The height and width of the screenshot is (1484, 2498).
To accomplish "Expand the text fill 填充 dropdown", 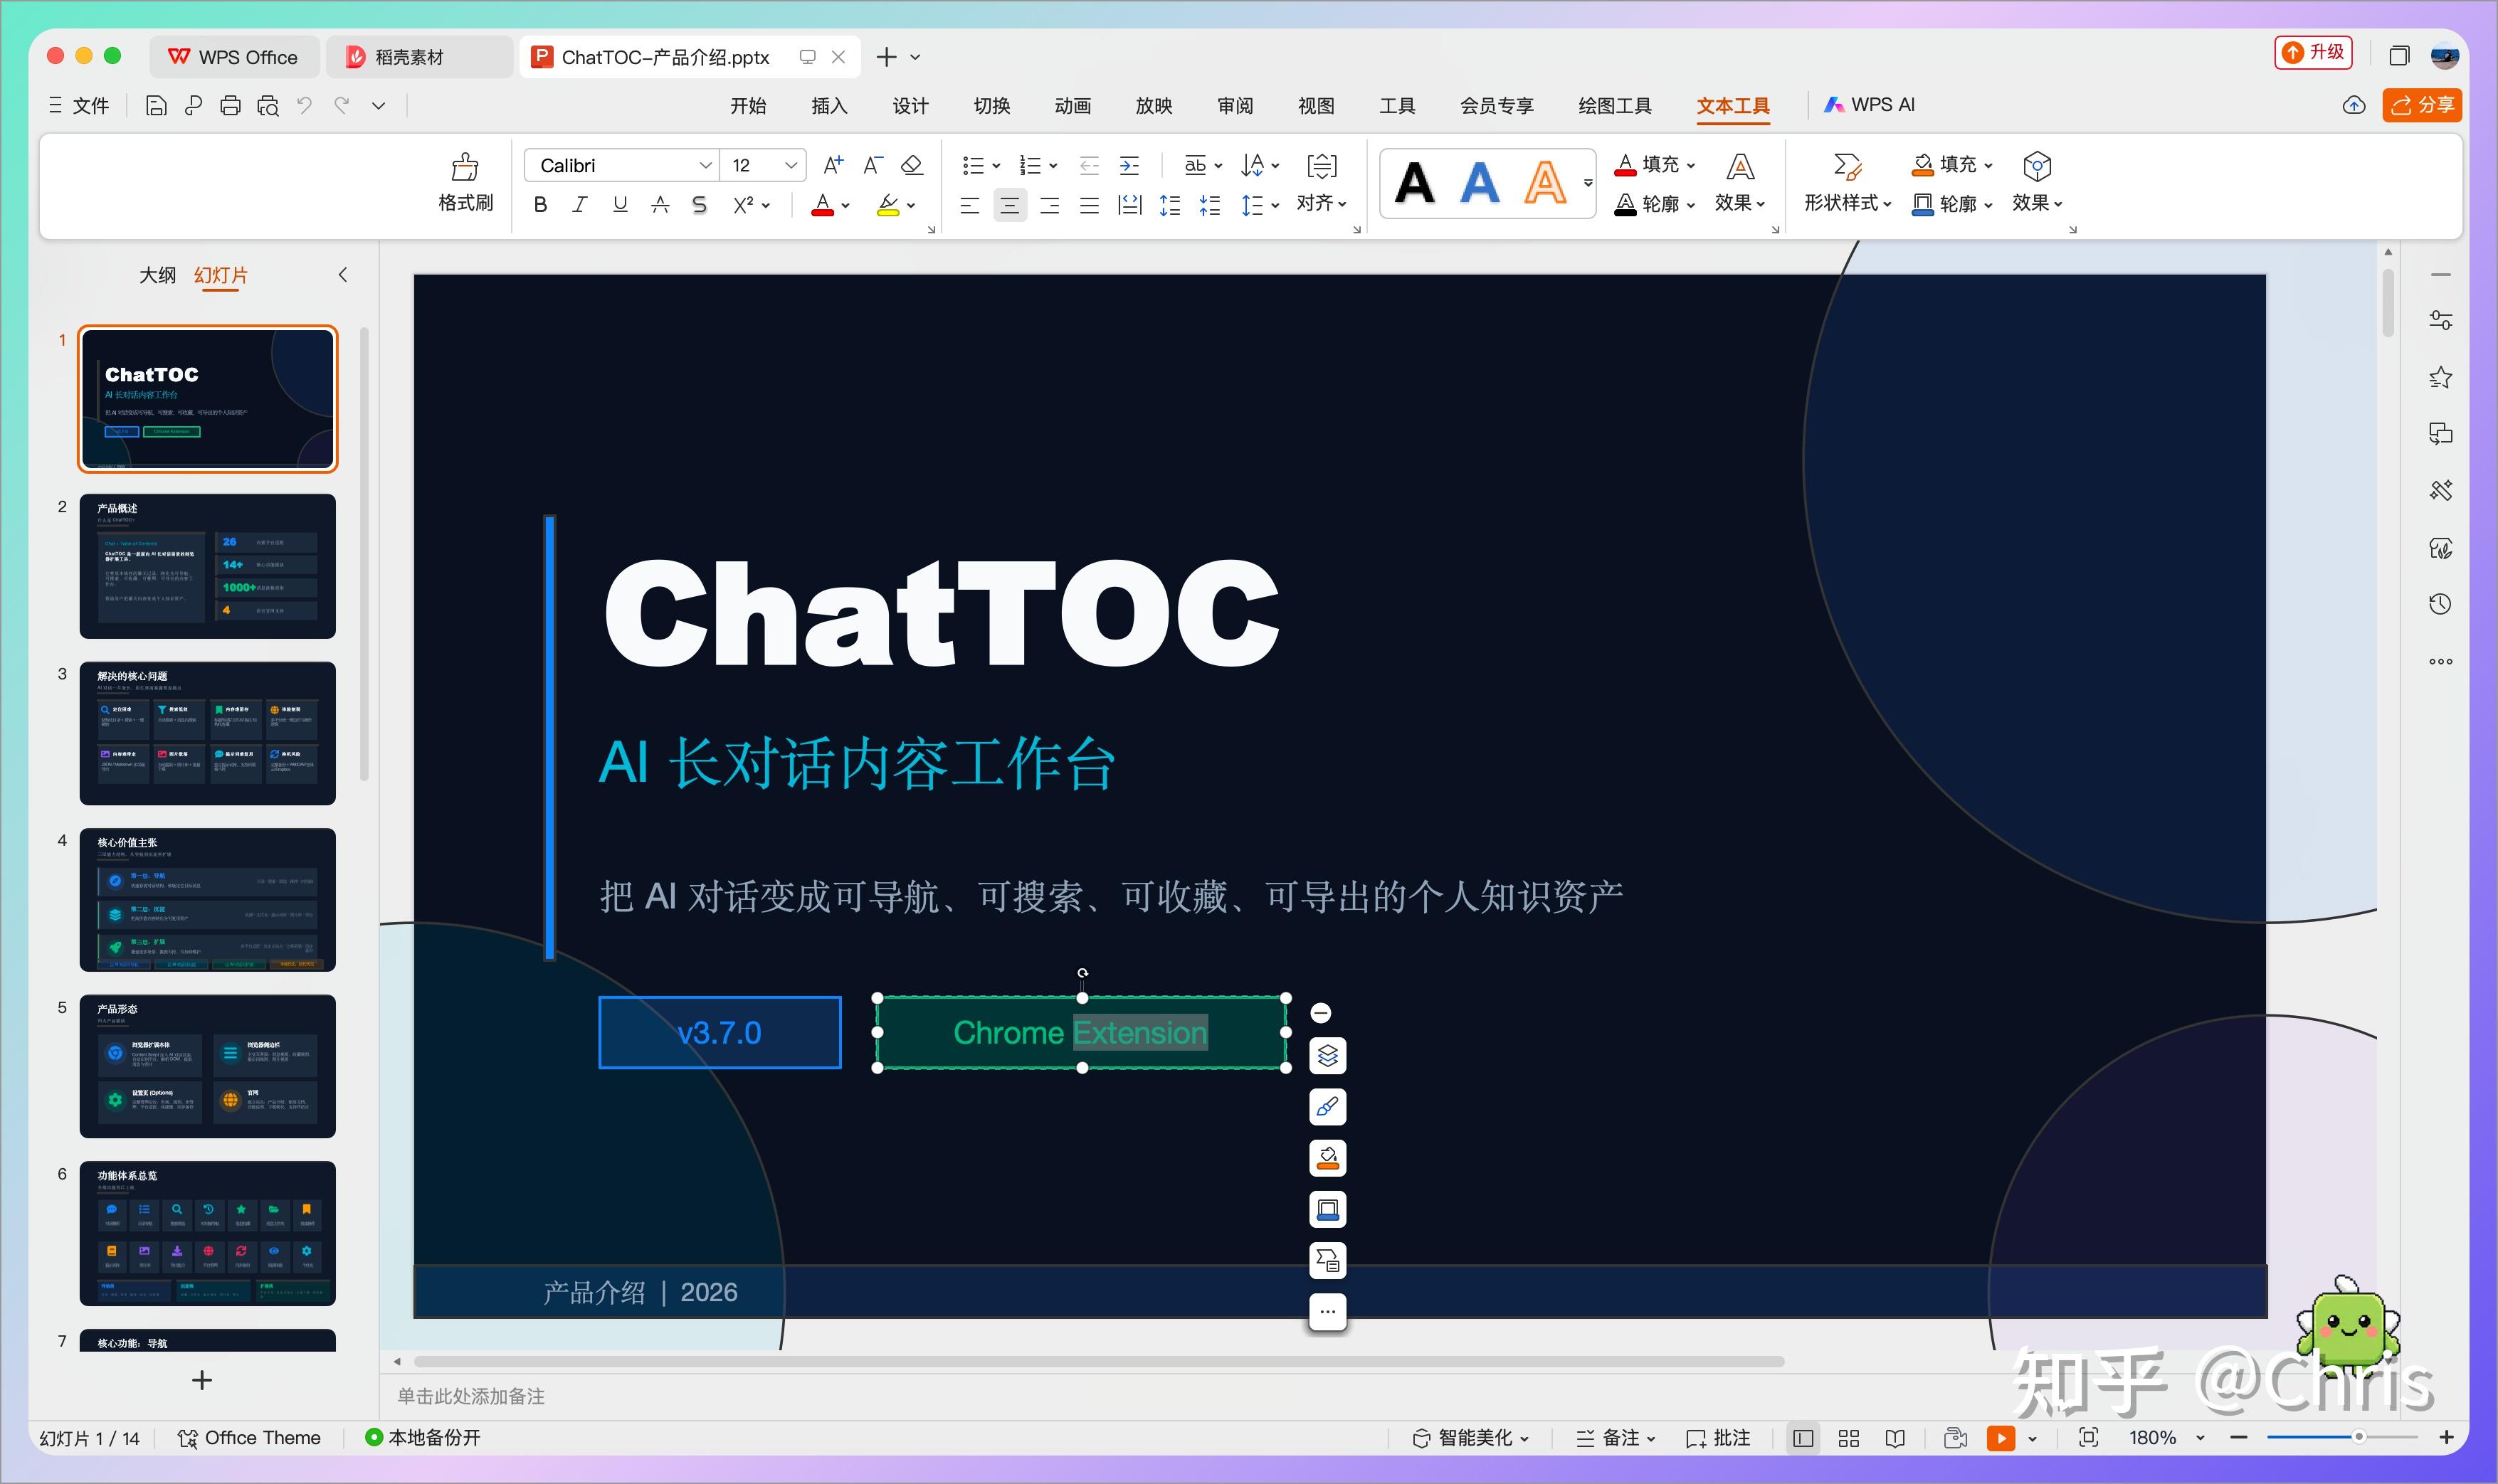I will point(1657,164).
